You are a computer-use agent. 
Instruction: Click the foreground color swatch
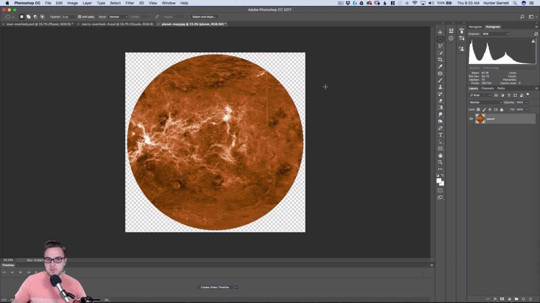click(439, 181)
